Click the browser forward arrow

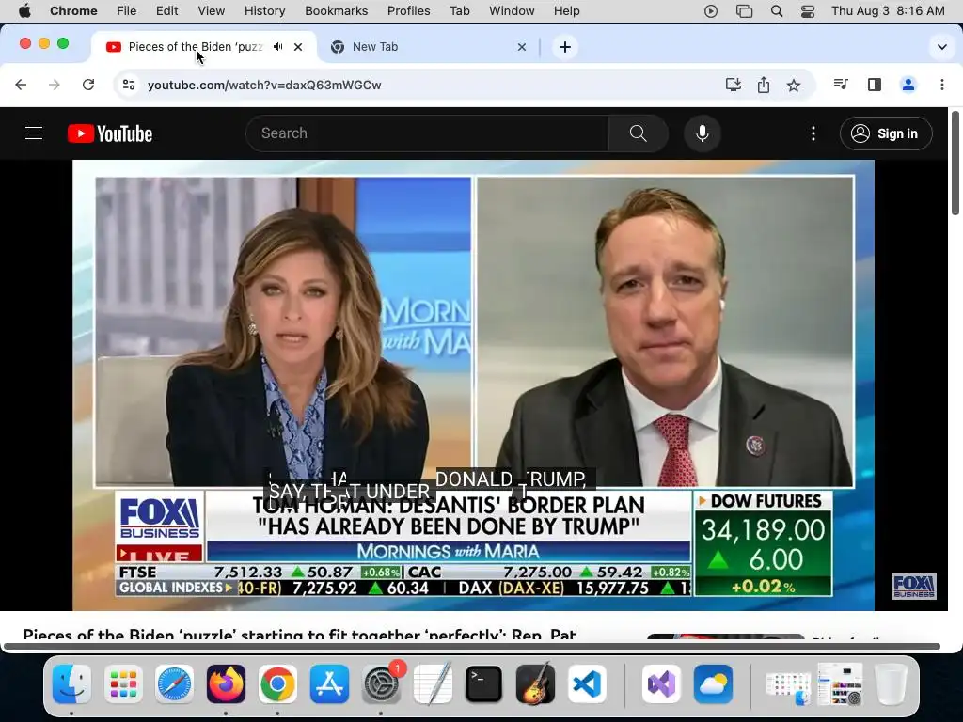(55, 85)
